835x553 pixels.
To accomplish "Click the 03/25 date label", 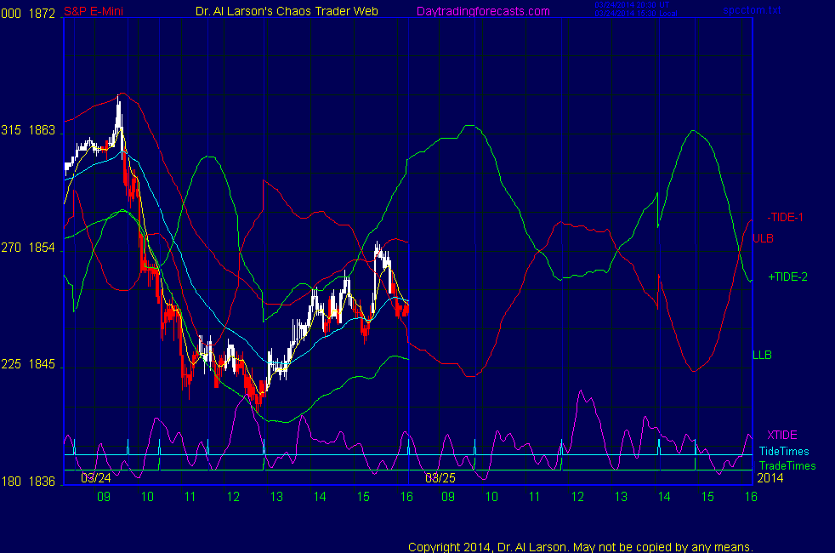I will coord(440,478).
